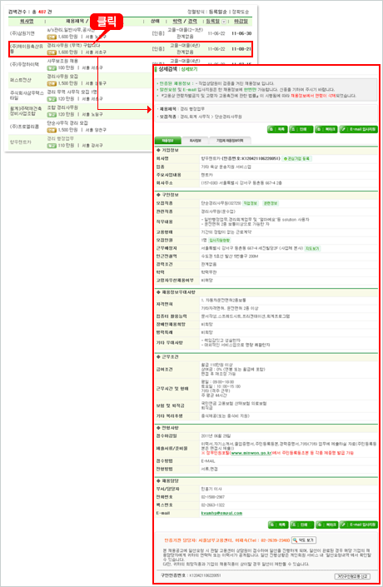This screenshot has height=587, width=383.
Task: Click the top 목록 list button
Action: pos(277,129)
